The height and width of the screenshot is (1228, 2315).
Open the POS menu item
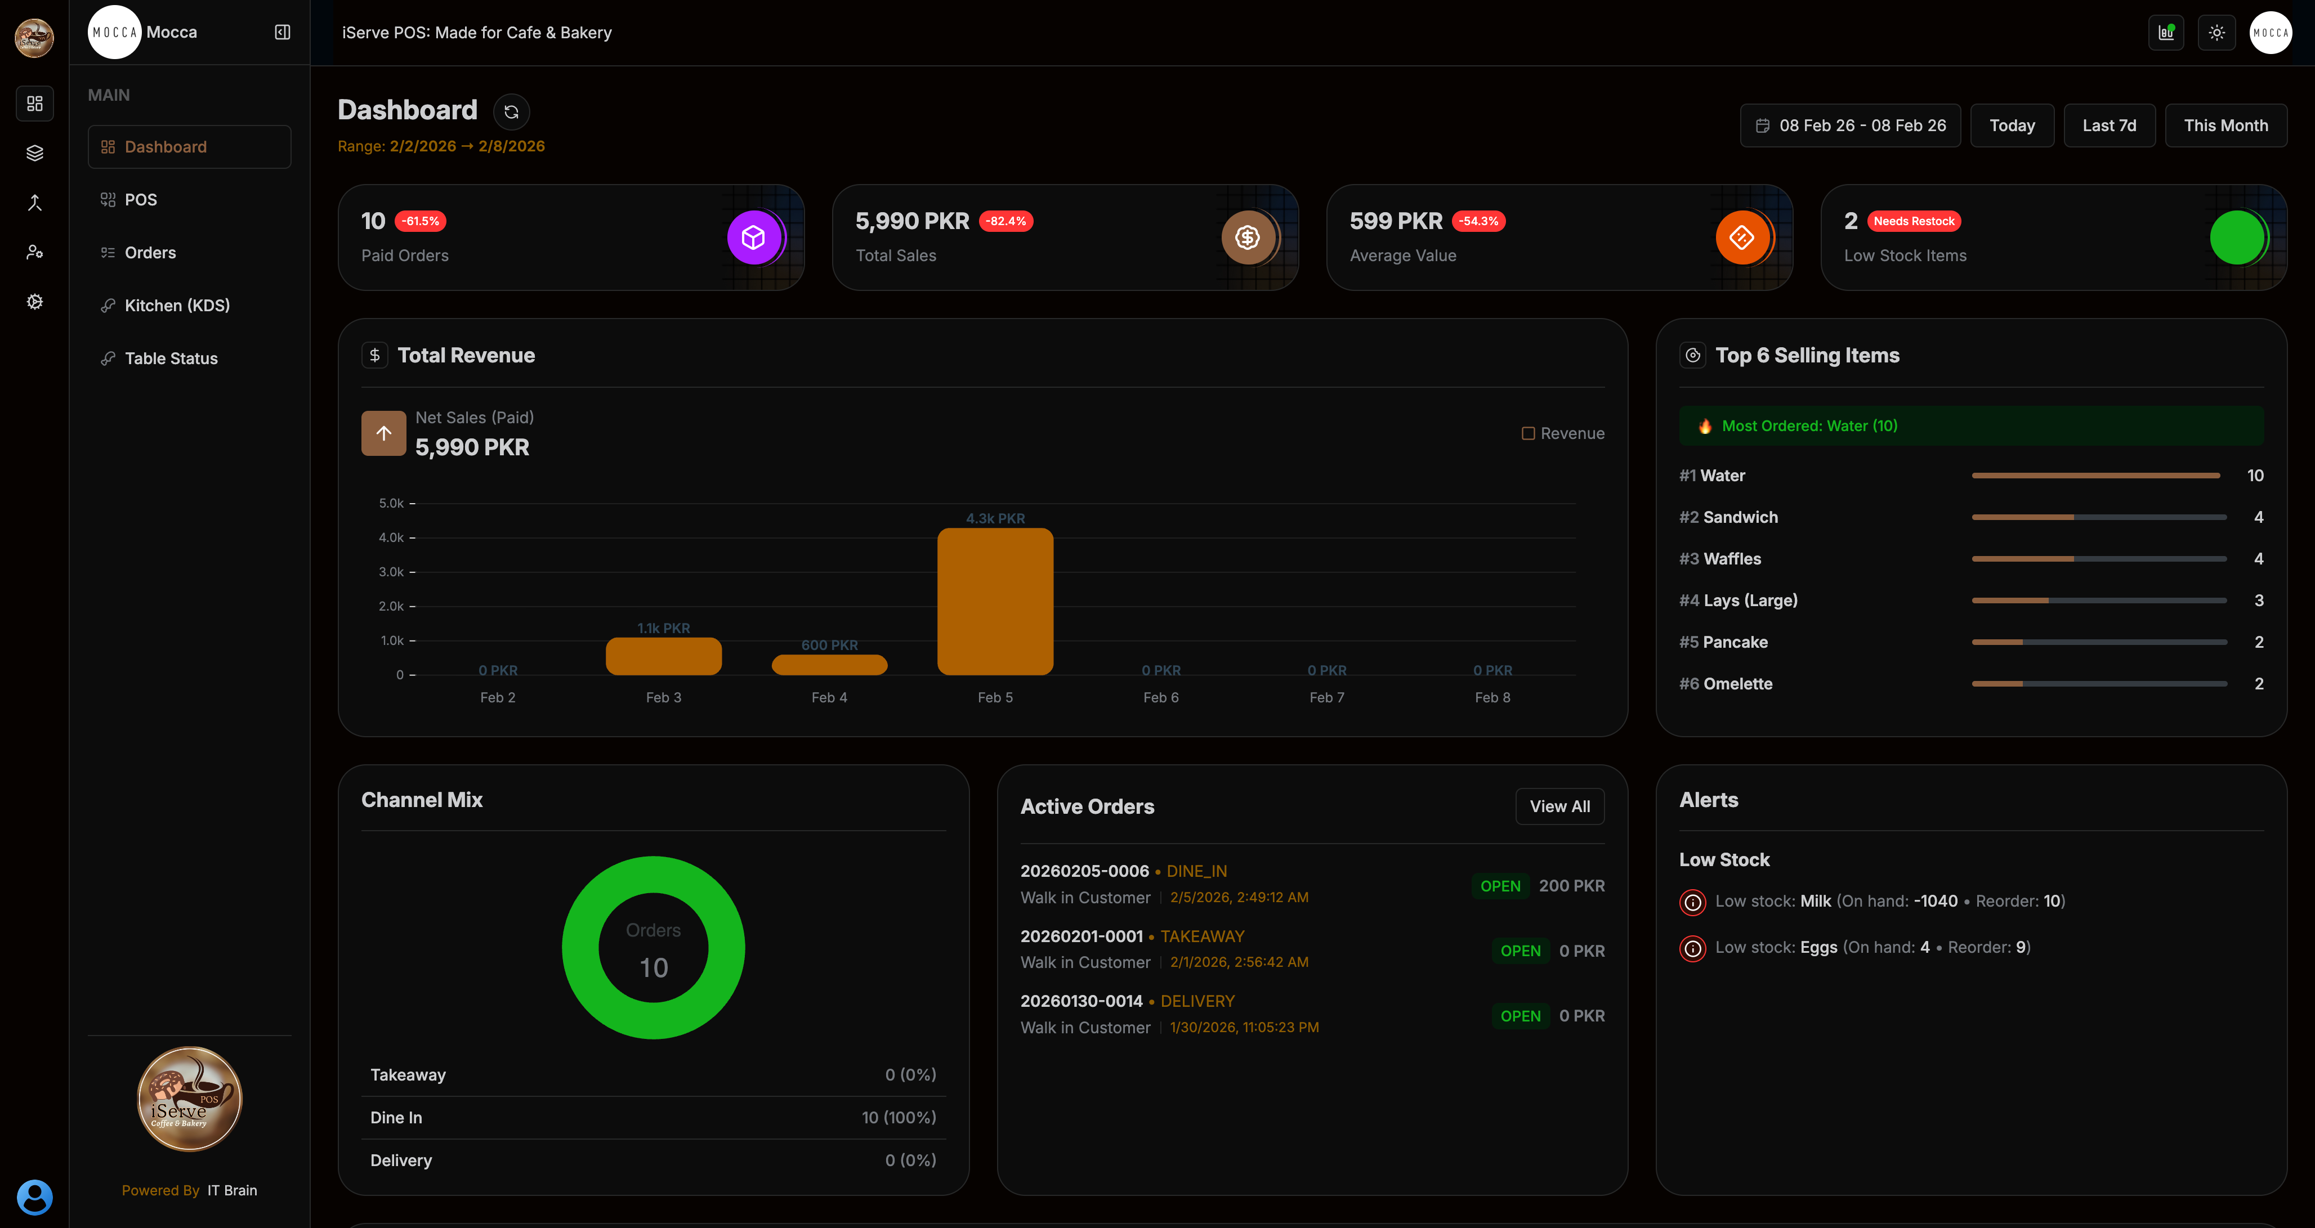pyautogui.click(x=140, y=199)
